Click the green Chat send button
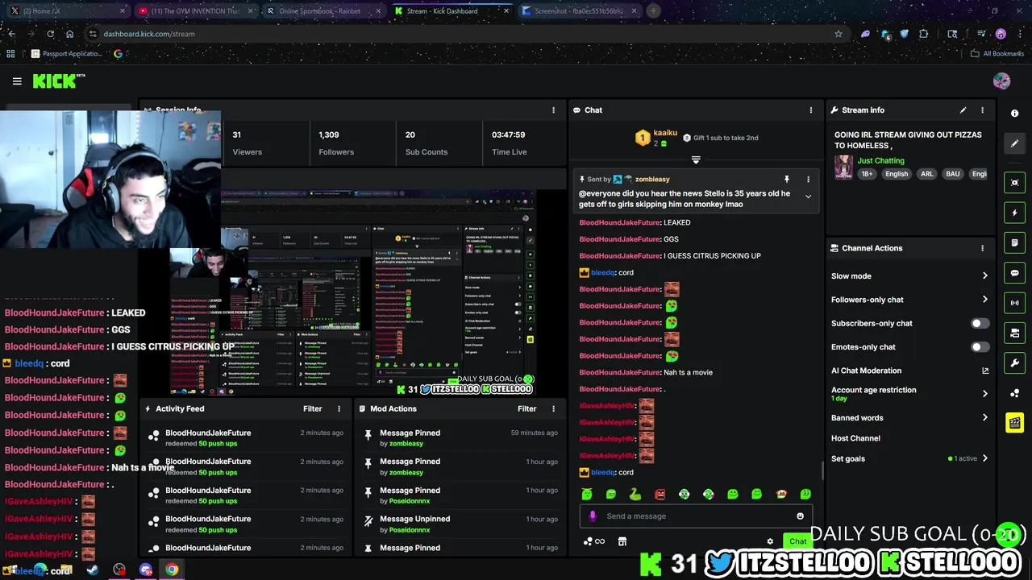Screen dimensions: 1032x580 click(797, 541)
